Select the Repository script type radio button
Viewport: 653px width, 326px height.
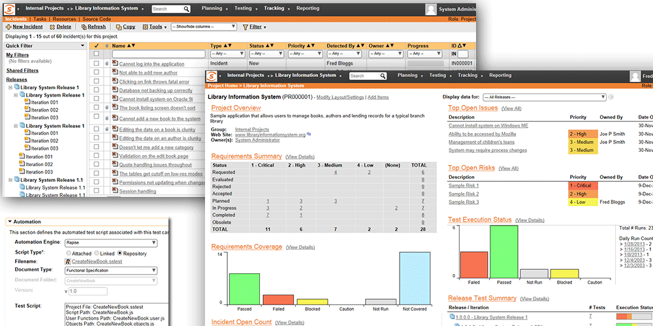tap(120, 253)
